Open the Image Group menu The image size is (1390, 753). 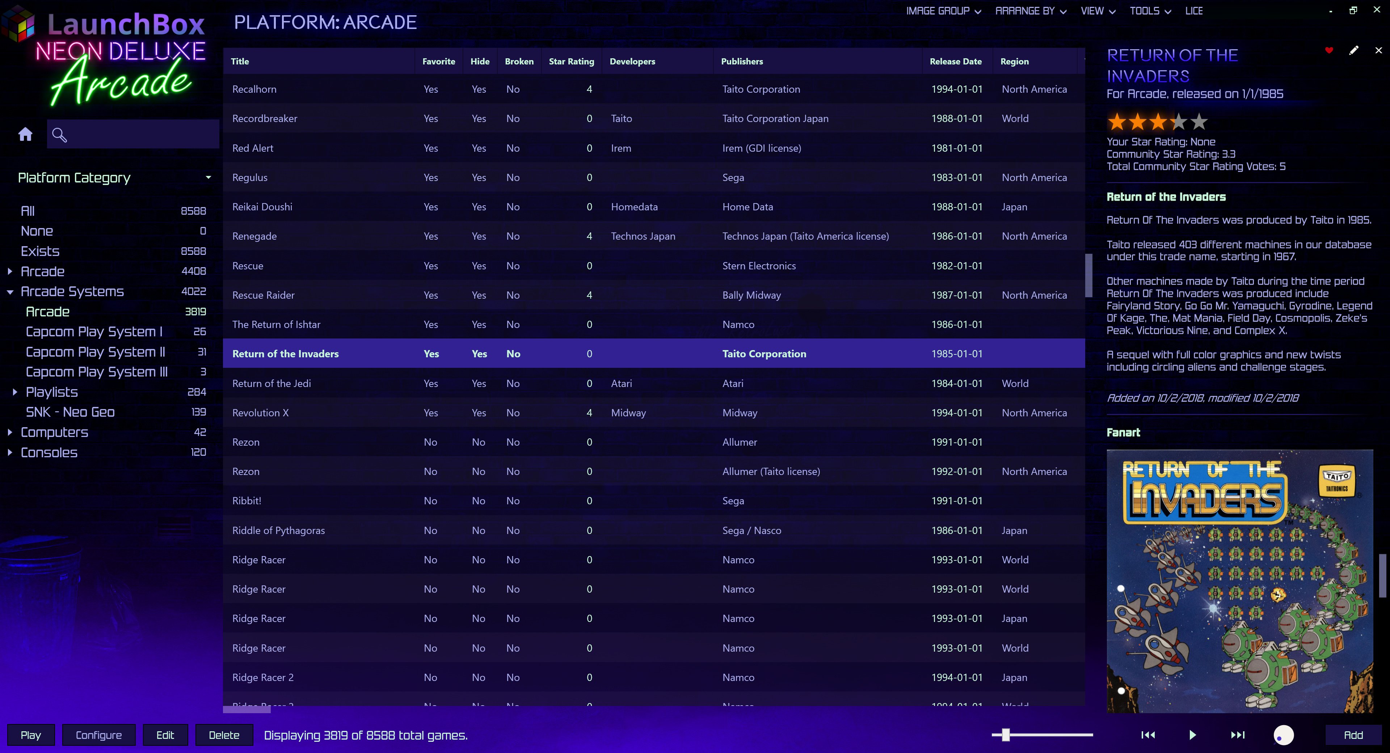point(943,11)
